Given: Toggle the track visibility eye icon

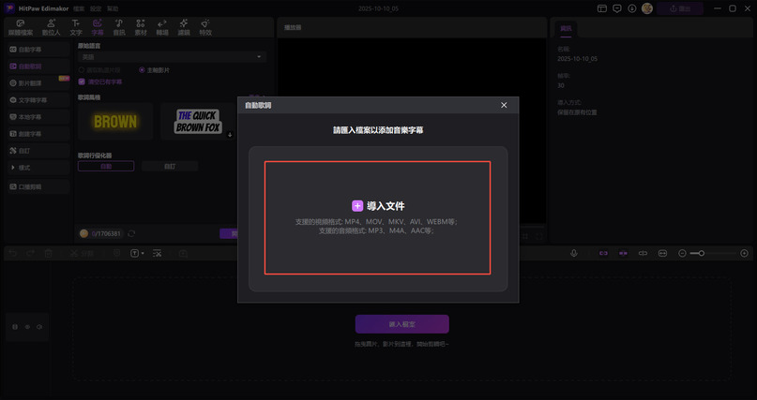Looking at the screenshot, I should [x=27, y=327].
